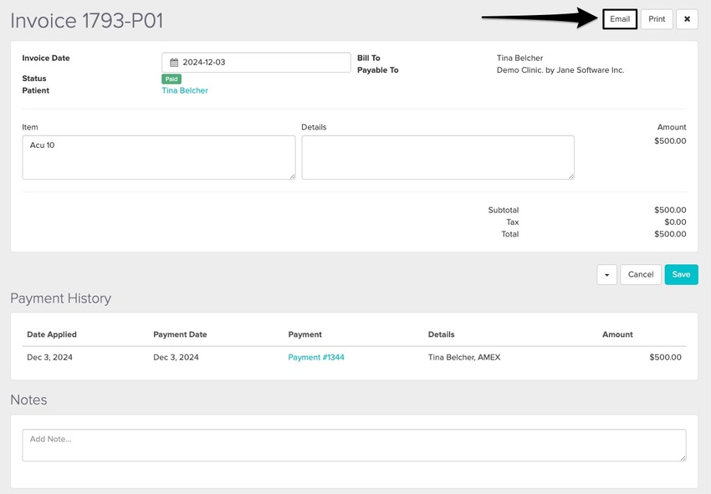711x494 pixels.
Task: Click the calendar icon in Invoice Date
Action: 174,63
